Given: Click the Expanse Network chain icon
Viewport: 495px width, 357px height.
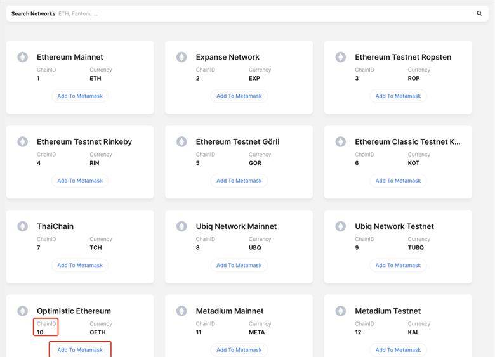Looking at the screenshot, I should pyautogui.click(x=181, y=57).
